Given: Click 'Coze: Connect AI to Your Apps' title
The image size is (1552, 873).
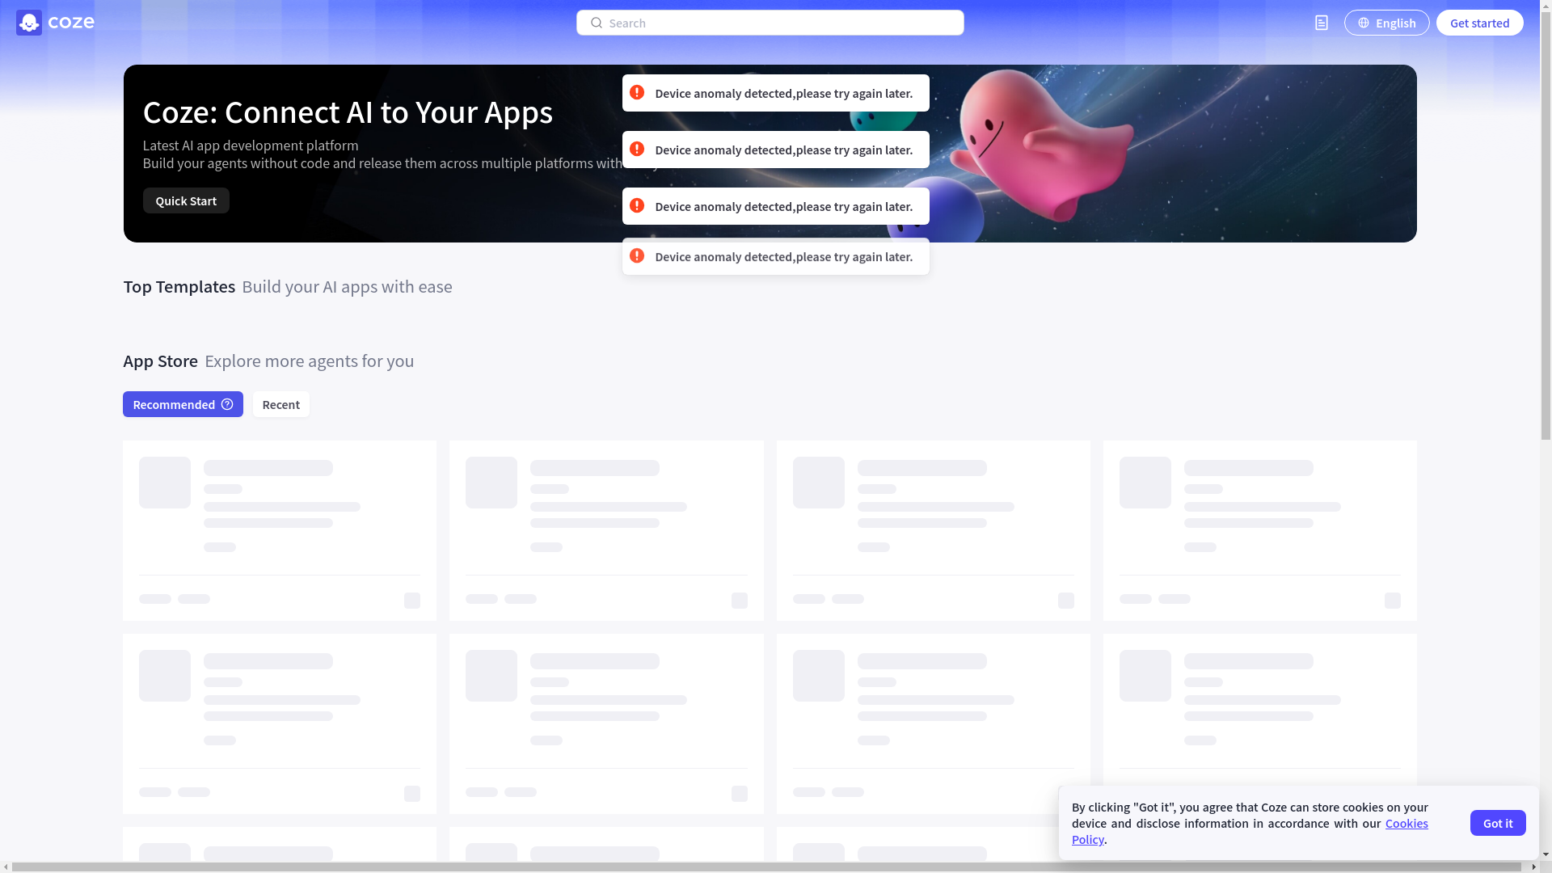Looking at the screenshot, I should [348, 112].
